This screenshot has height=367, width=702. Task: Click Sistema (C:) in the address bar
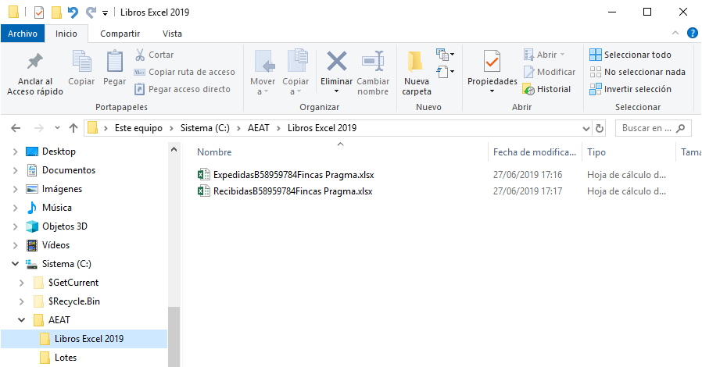[x=205, y=128]
